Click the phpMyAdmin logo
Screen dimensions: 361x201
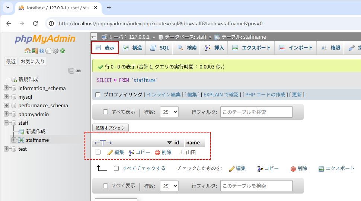(45, 39)
